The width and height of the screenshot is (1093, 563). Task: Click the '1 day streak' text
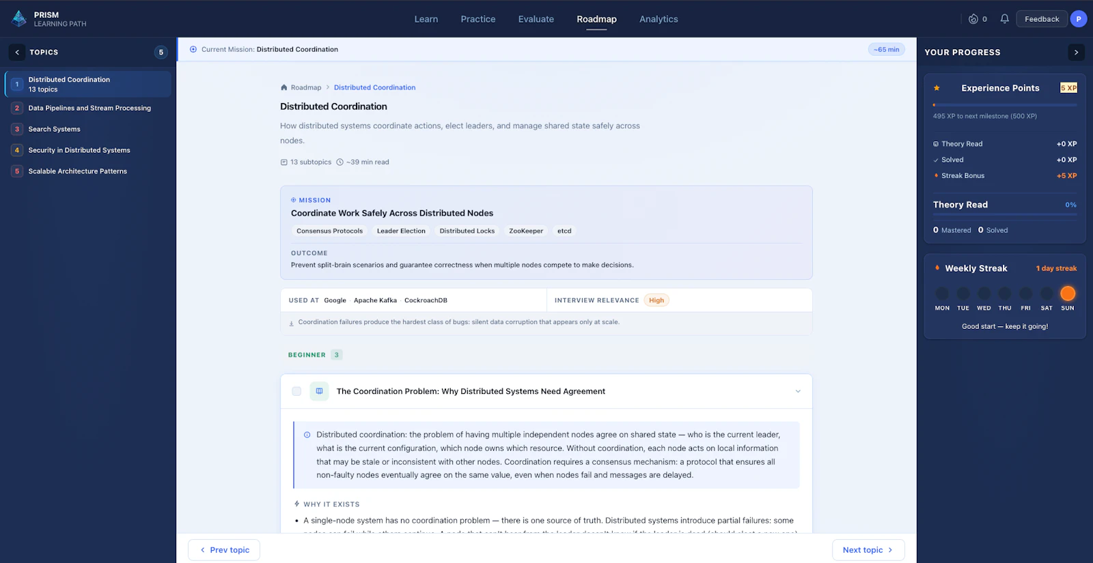[1056, 268]
